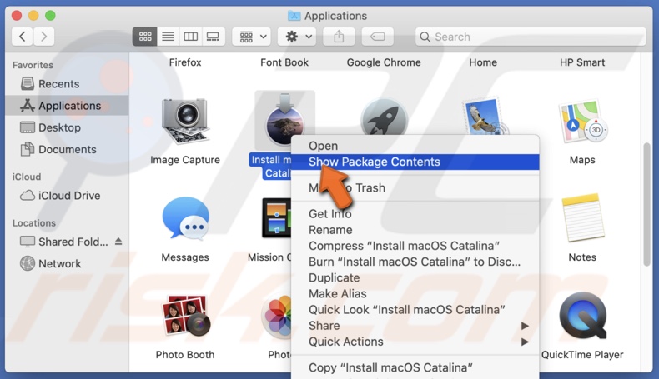Click the HP Smart app label

582,62
